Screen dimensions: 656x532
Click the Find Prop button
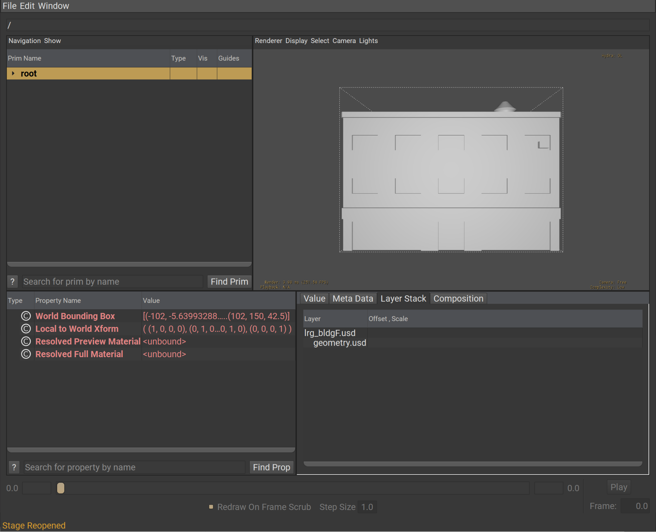[x=271, y=467]
